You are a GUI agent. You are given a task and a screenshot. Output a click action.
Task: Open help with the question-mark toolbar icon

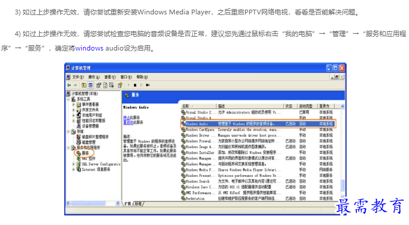click(x=120, y=85)
